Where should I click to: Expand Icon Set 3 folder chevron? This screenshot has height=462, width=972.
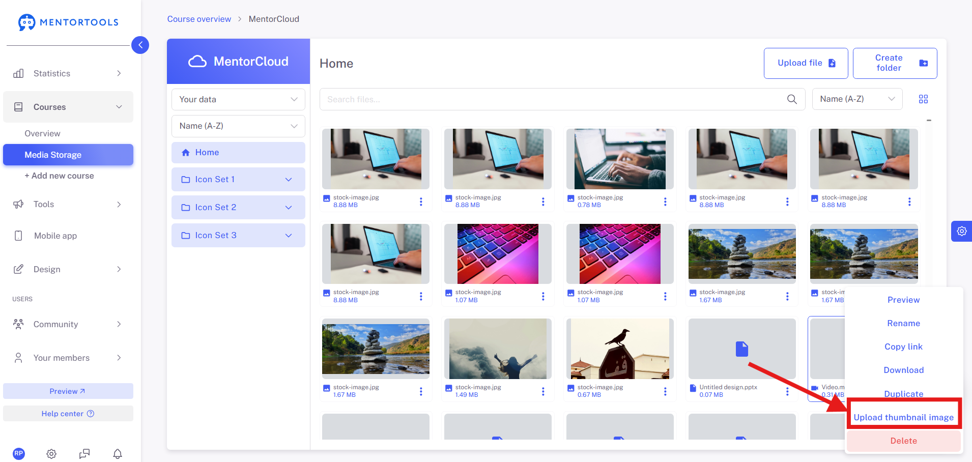289,236
